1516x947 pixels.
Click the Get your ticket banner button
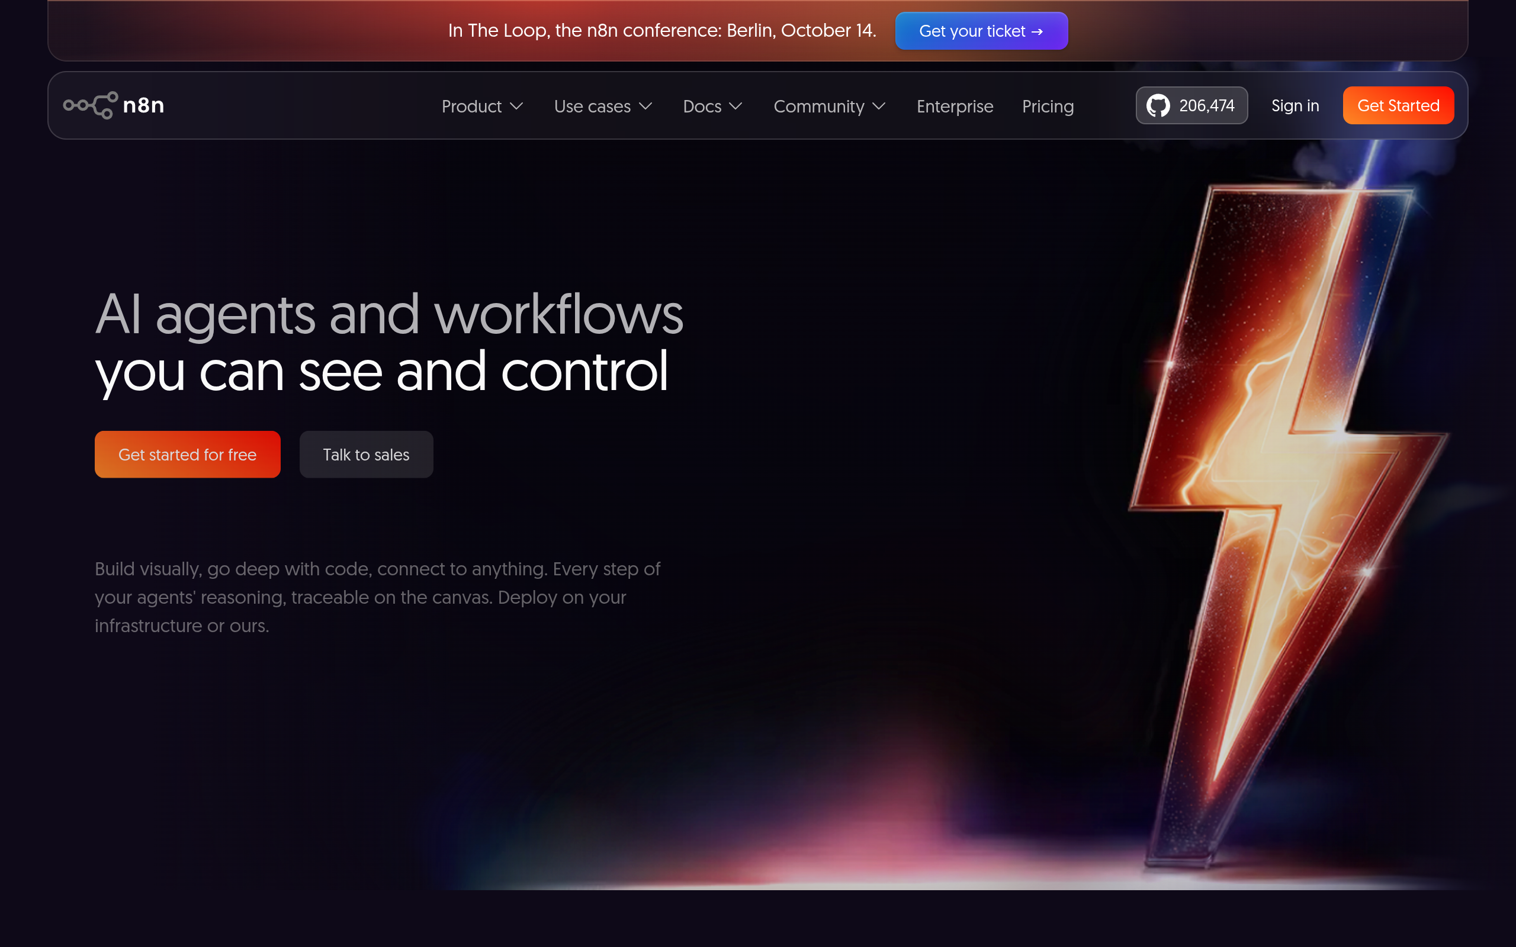pyautogui.click(x=982, y=31)
